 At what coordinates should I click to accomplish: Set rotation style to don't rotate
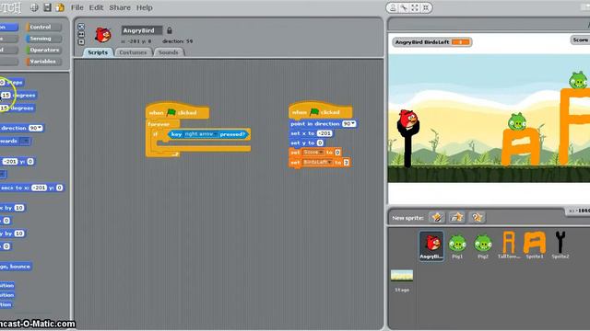pyautogui.click(x=81, y=41)
